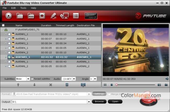170x112 pixels.
Task: Open the add video file icon
Action: pyautogui.click(x=42, y=16)
